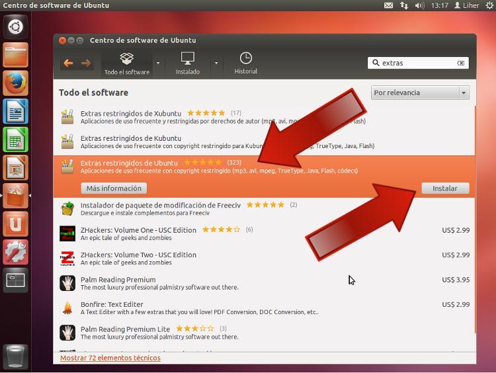Go back with the left arrow button

click(68, 63)
